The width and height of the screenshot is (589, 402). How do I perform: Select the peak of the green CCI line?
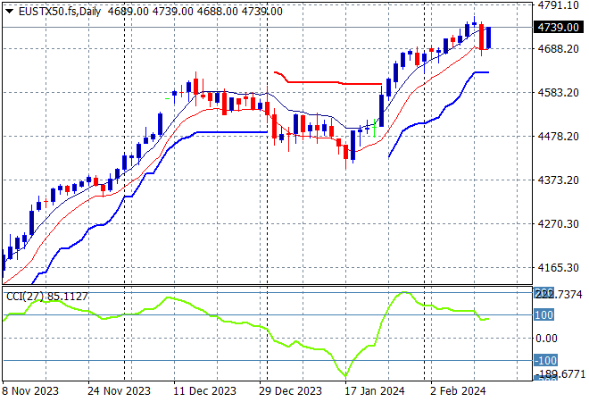pyautogui.click(x=404, y=292)
